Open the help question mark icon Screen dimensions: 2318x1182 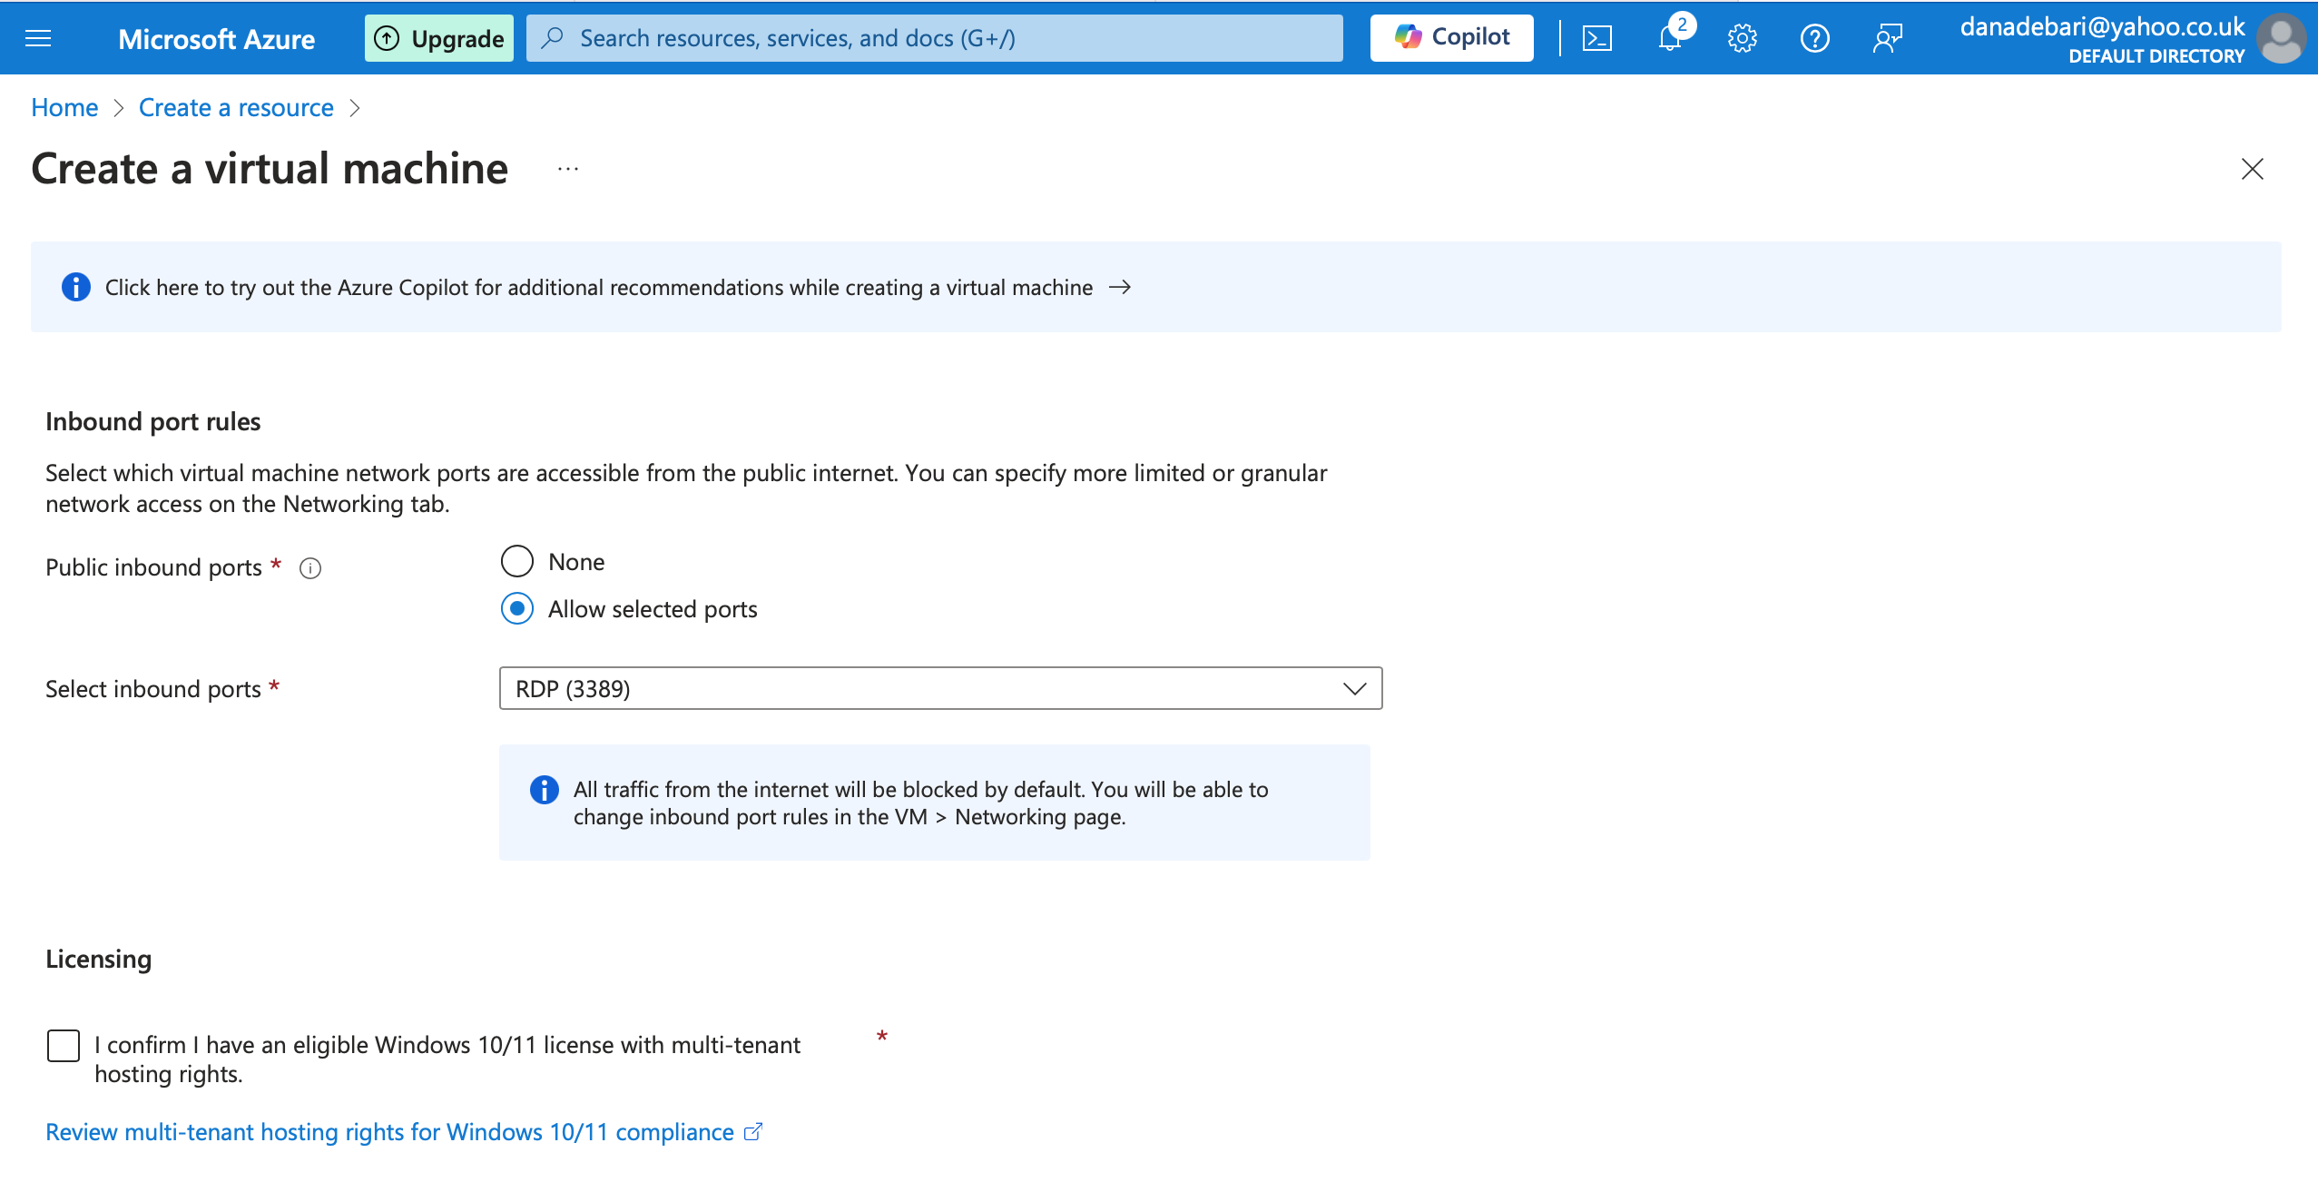pyautogui.click(x=1815, y=38)
